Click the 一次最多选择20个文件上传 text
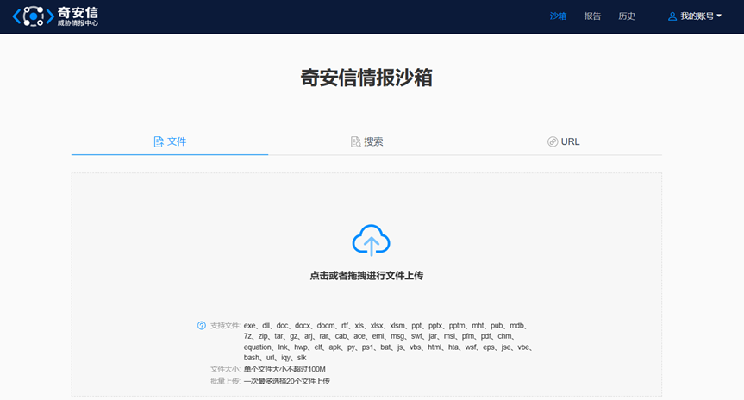 (286, 381)
